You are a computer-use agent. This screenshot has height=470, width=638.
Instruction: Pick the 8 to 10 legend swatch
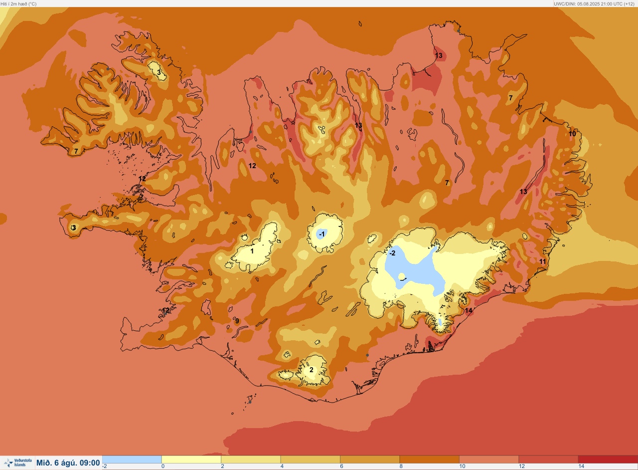coord(429,459)
